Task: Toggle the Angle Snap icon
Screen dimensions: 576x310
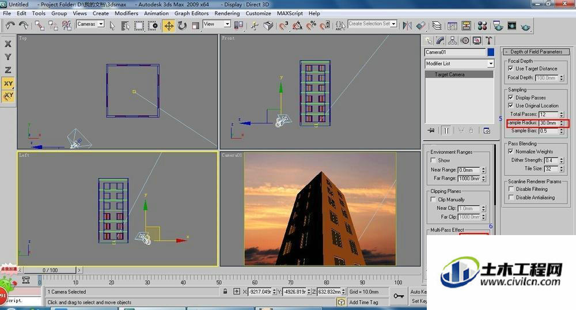Action: point(297,25)
